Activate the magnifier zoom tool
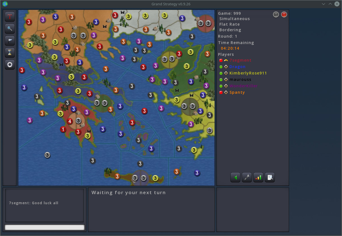This screenshot has width=342, height=236. click(x=10, y=29)
